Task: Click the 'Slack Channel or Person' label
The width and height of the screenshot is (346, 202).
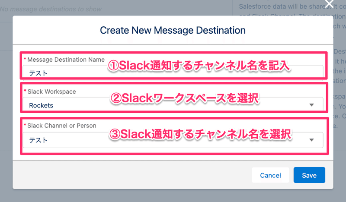Action: [62, 126]
